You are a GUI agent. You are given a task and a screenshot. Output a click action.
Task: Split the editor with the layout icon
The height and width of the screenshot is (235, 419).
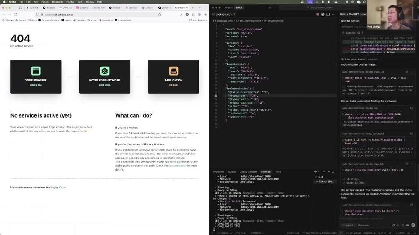328,14
